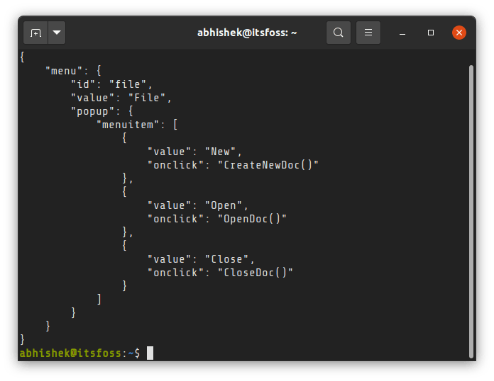Click the "file" id value
Image resolution: width=494 pixels, height=381 pixels.
coord(128,84)
